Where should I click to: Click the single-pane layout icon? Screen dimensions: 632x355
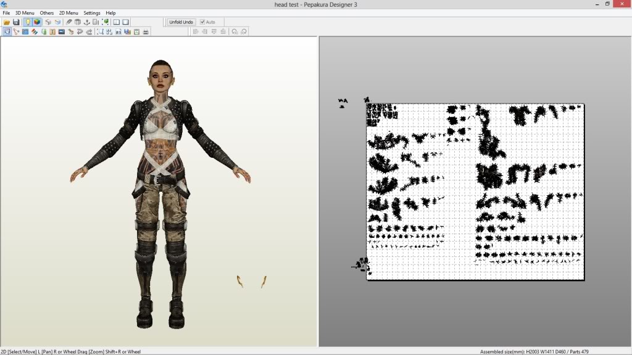[126, 22]
